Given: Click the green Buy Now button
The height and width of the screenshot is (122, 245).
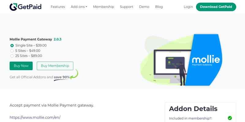Looking at the screenshot, I should [21, 66].
